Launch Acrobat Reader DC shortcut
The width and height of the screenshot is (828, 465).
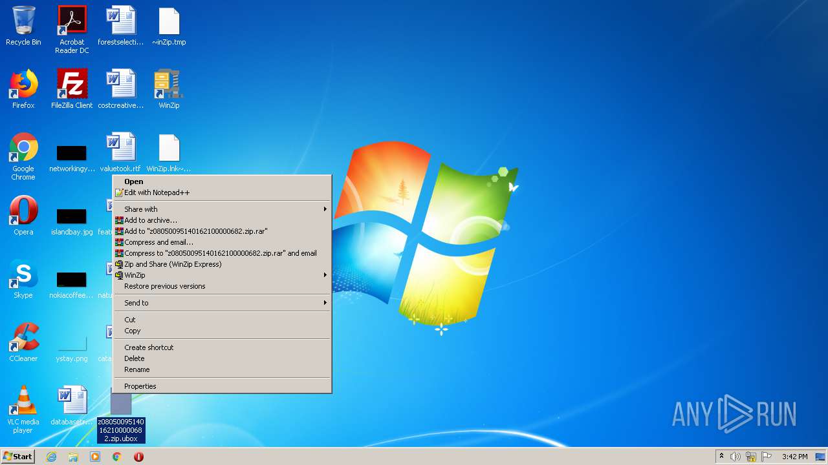pyautogui.click(x=72, y=30)
